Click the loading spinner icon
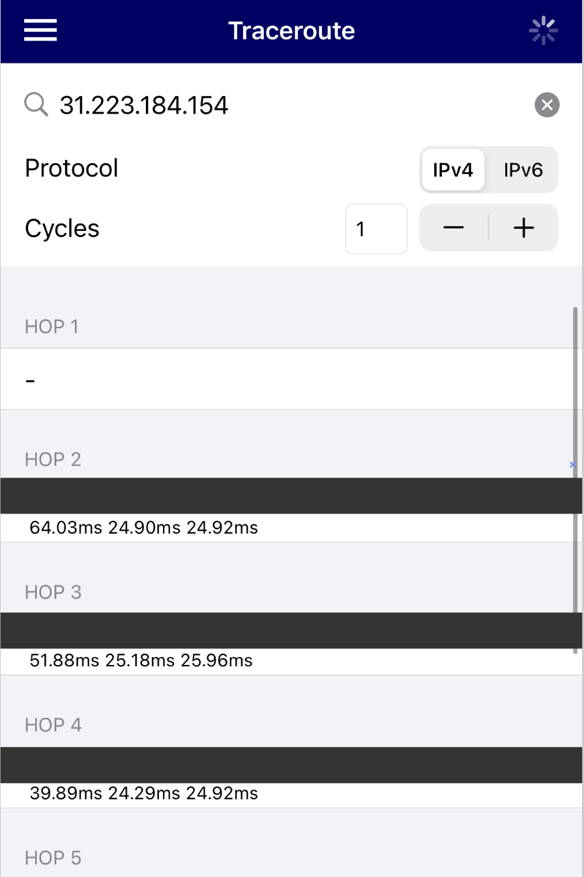This screenshot has height=877, width=584. tap(543, 31)
